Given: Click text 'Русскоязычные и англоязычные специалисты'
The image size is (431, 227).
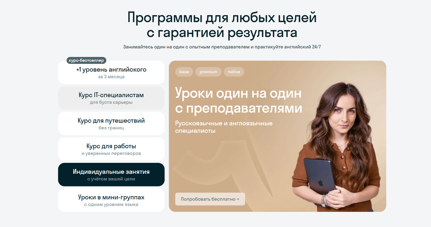Looking at the screenshot, I should coord(224,127).
